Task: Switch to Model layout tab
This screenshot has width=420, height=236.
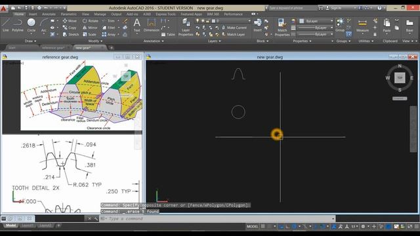Action: [10, 226]
